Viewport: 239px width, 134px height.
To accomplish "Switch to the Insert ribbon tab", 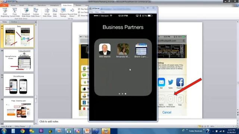I will point(22,5).
